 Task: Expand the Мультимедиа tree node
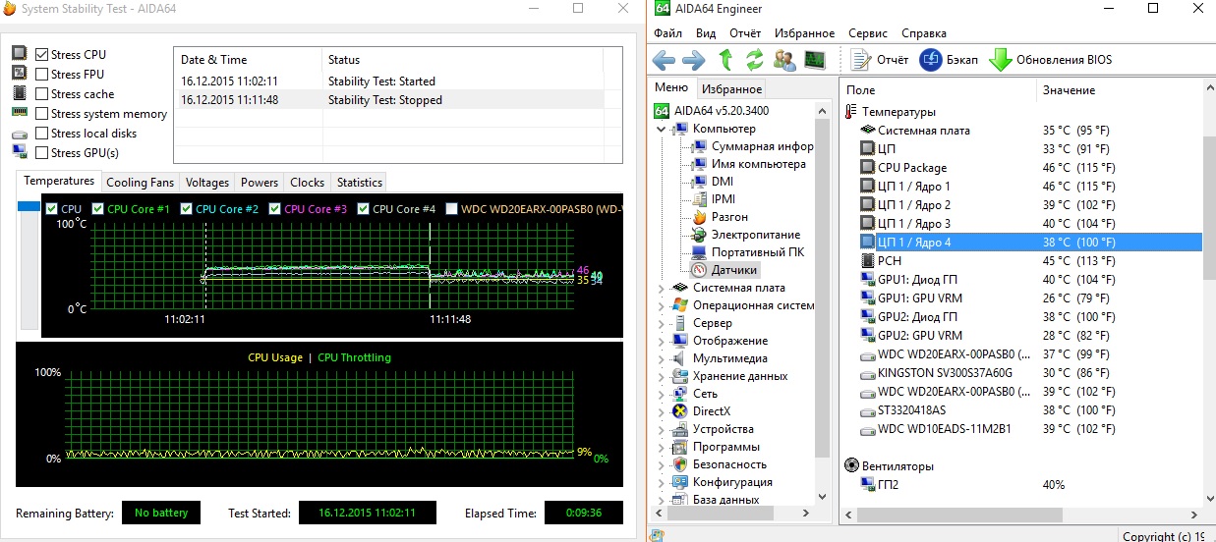point(664,358)
